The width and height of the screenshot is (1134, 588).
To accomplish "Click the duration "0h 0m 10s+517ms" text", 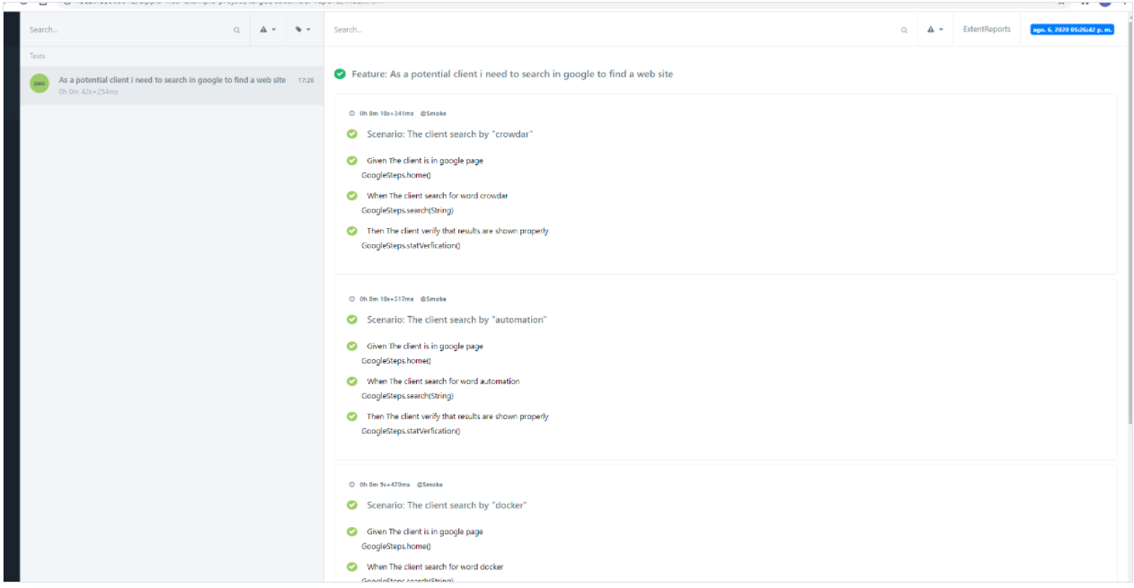I will tap(386, 299).
